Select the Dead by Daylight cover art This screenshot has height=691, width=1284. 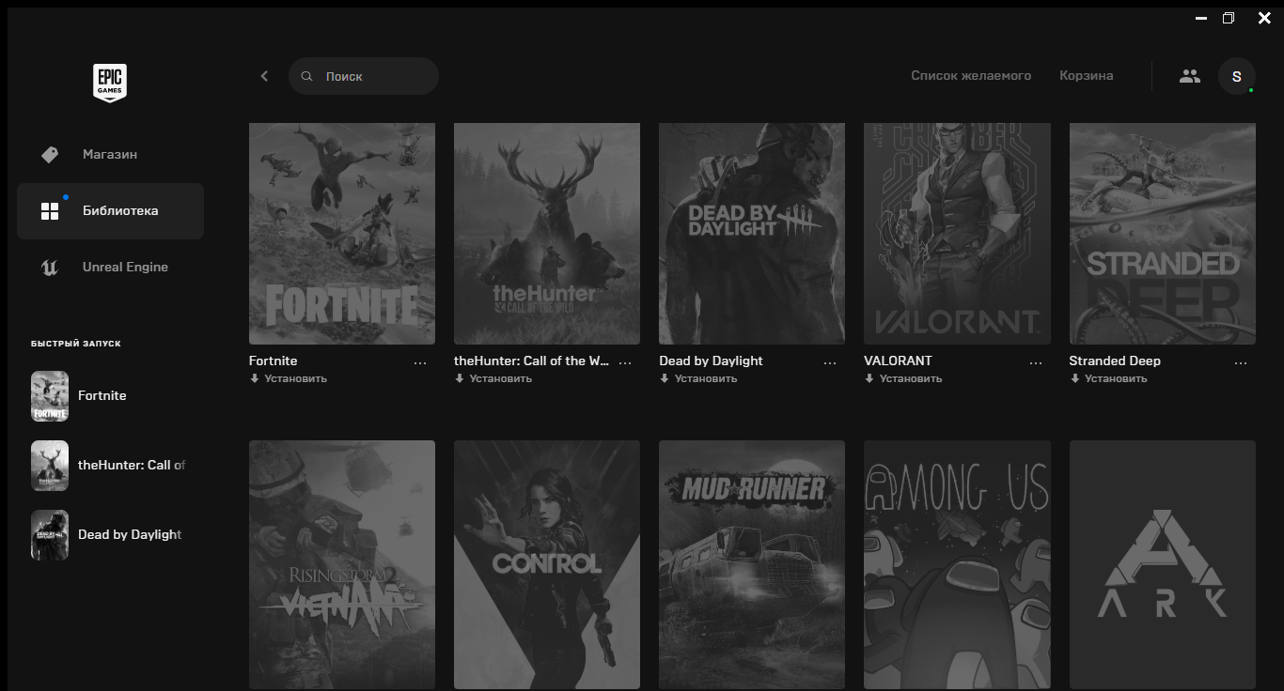[752, 234]
